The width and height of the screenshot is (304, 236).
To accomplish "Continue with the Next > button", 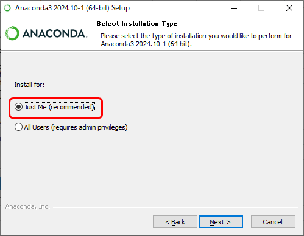I will [221, 222].
